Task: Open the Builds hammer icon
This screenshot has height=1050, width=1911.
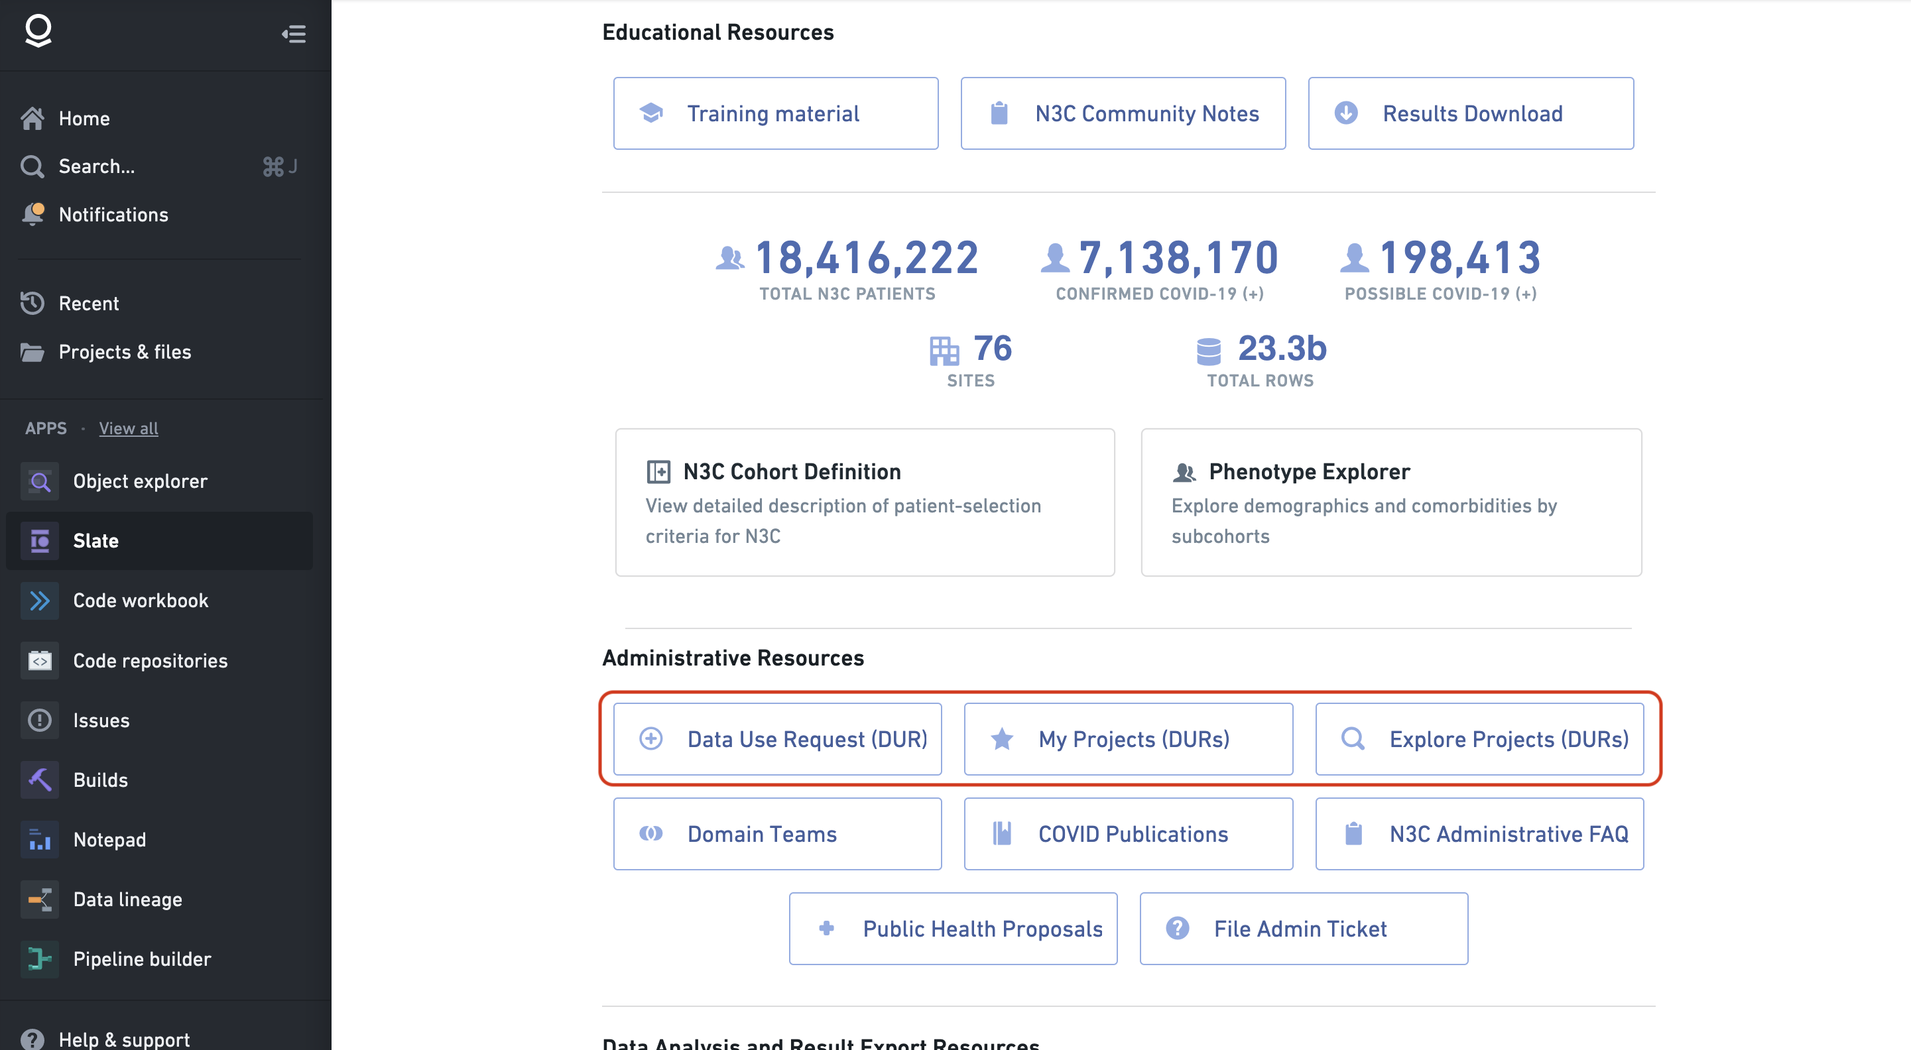Action: coord(39,780)
